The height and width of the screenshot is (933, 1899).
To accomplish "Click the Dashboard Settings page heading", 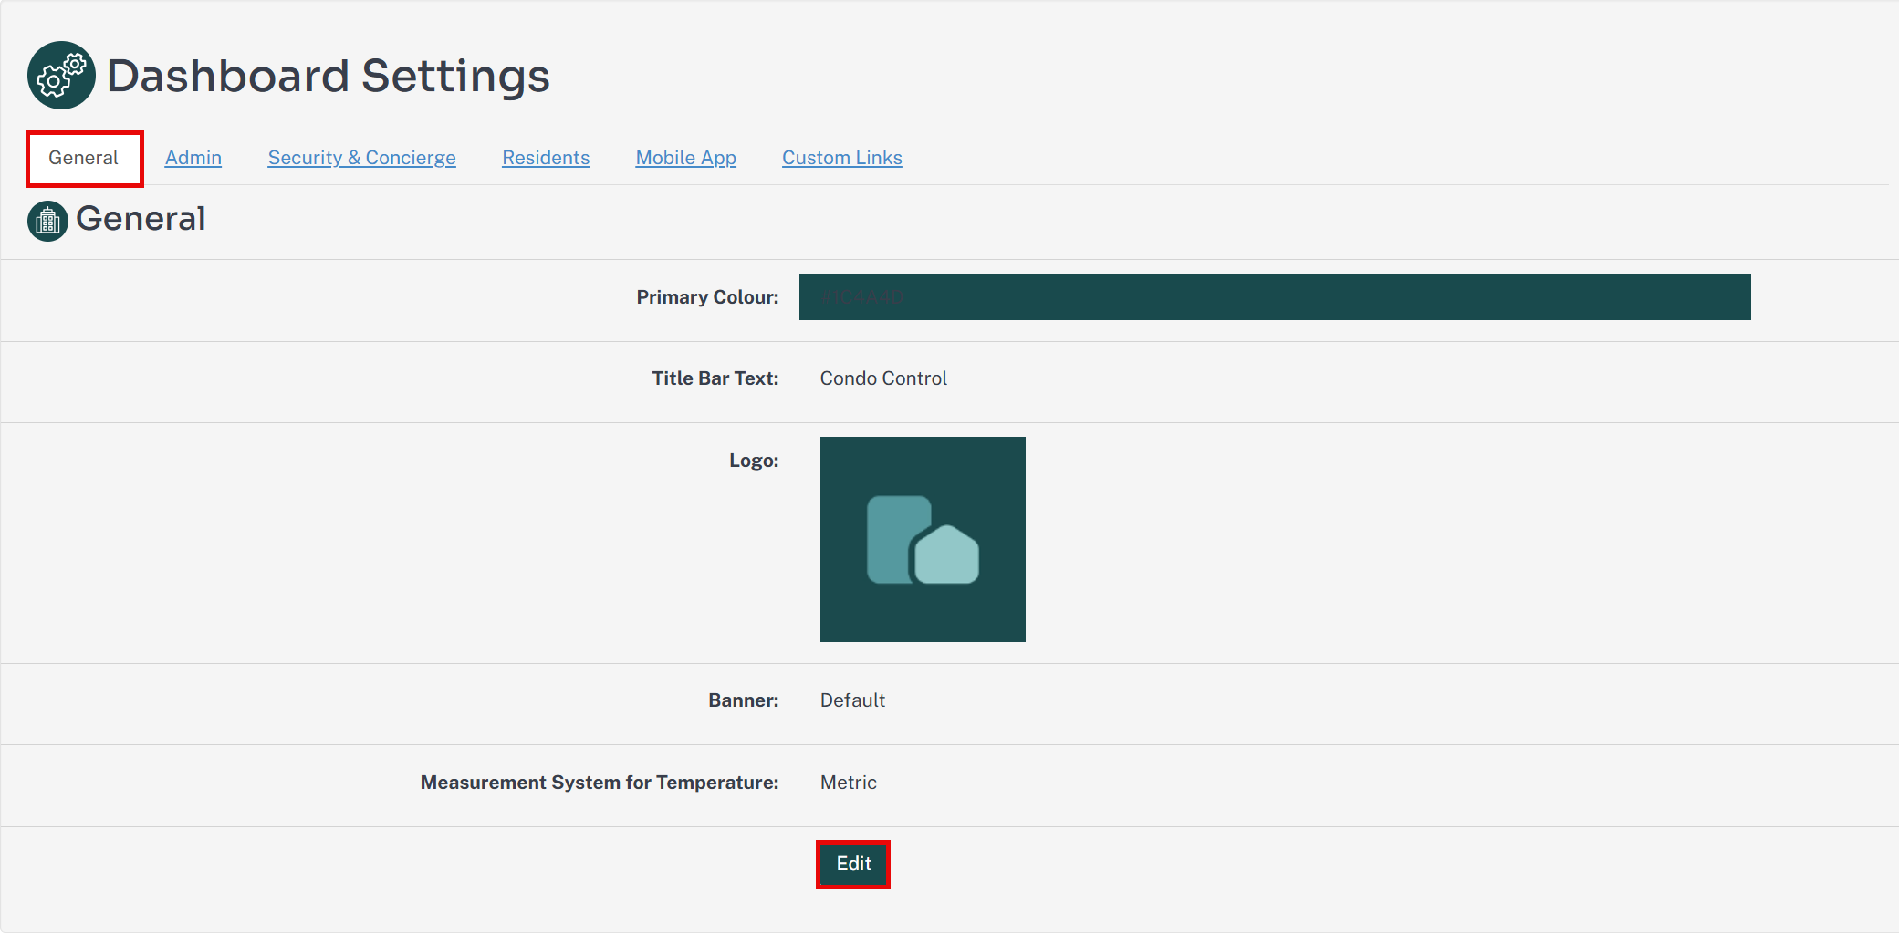I will (x=329, y=76).
